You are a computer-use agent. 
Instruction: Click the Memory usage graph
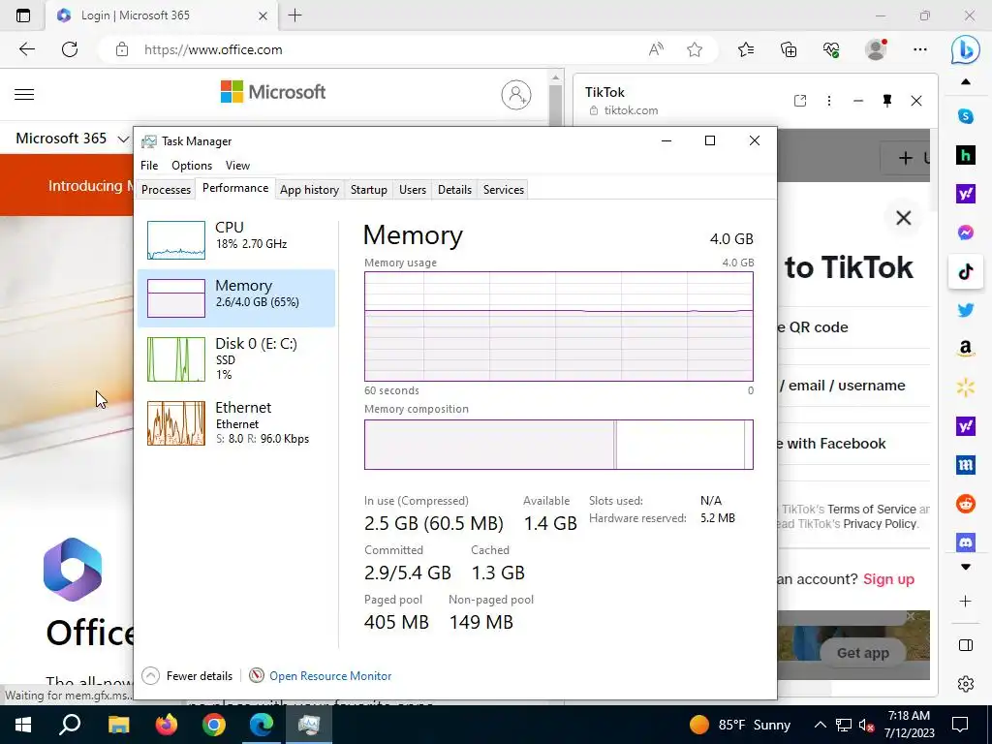[x=559, y=326]
